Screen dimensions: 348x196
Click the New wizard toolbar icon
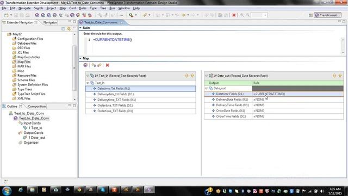(7, 15)
